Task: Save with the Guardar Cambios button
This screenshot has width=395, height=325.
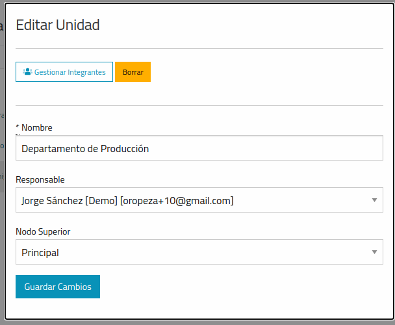Action: pyautogui.click(x=58, y=287)
